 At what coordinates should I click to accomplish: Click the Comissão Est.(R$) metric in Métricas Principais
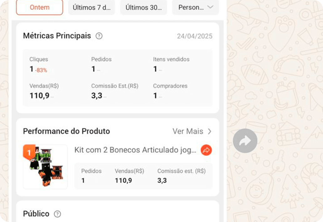(x=115, y=86)
